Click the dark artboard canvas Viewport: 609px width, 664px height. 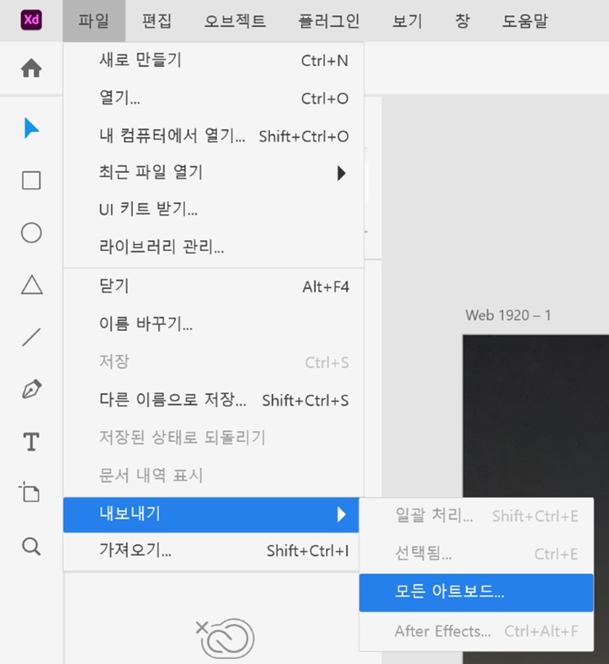tap(536, 415)
